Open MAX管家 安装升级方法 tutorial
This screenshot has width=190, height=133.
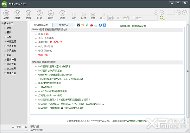point(50,71)
